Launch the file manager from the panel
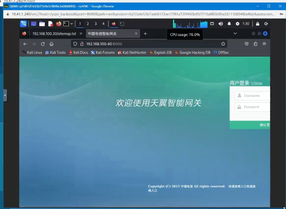The width and height of the screenshot is (286, 209). (42, 24)
